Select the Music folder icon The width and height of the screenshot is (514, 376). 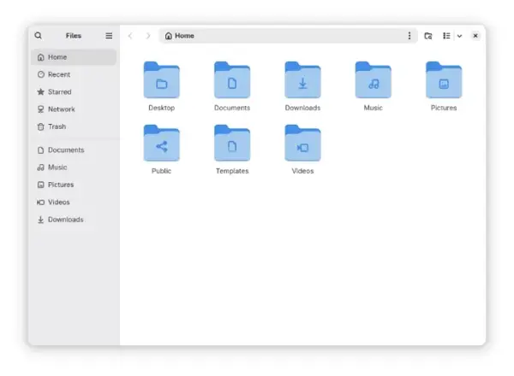tap(373, 81)
